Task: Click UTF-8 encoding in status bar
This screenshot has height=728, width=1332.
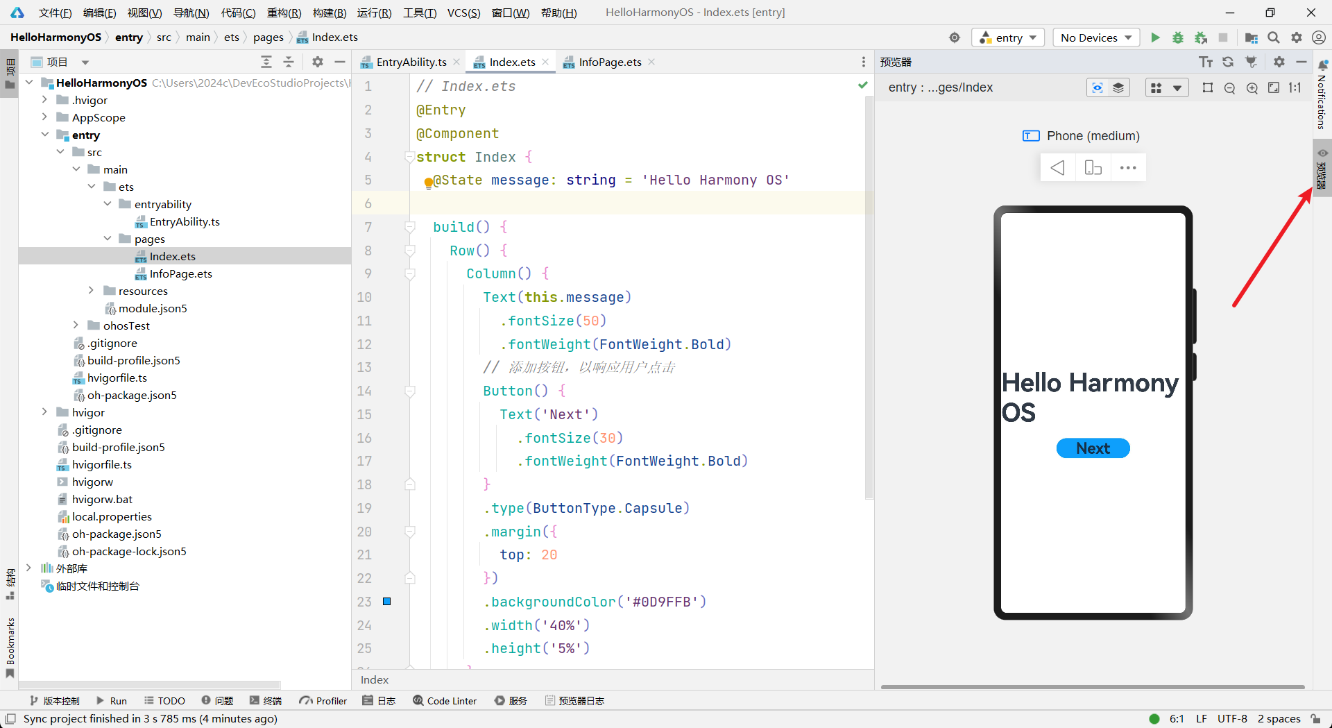Action: coord(1232,719)
